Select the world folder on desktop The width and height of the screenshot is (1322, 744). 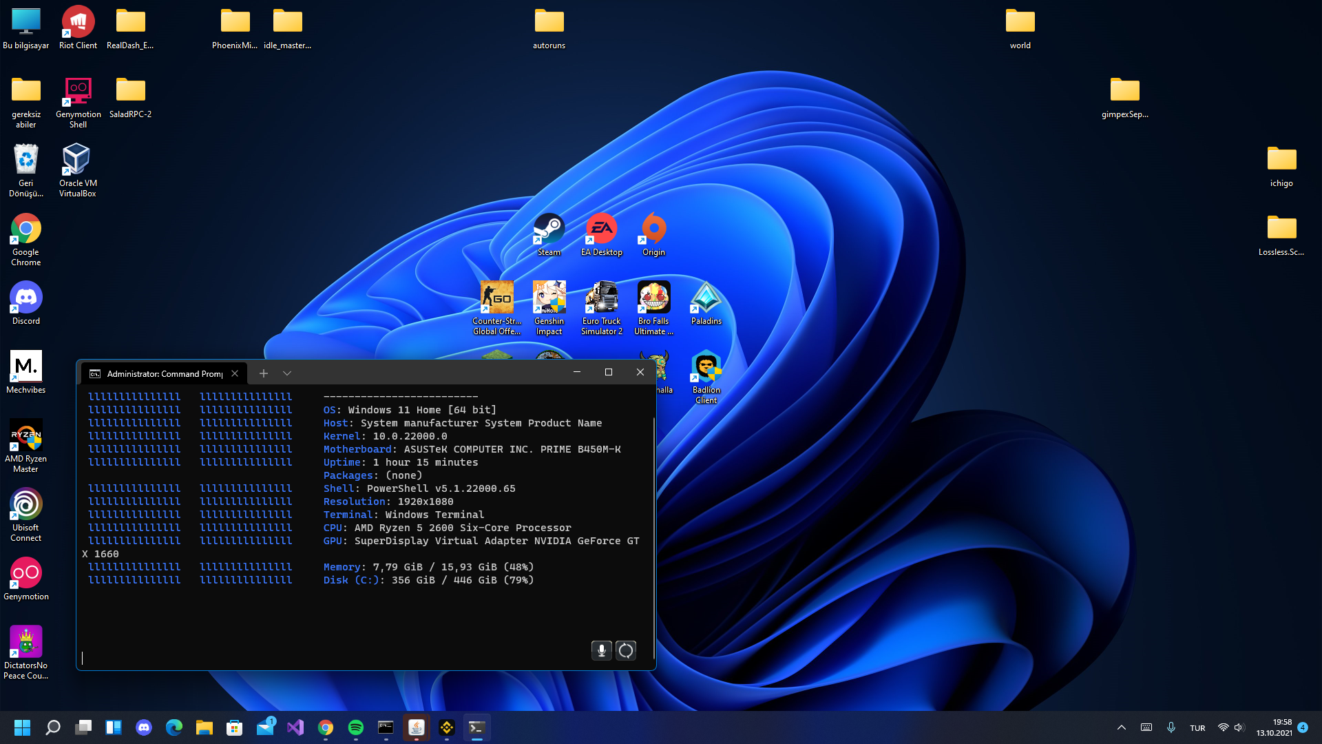coord(1020,28)
